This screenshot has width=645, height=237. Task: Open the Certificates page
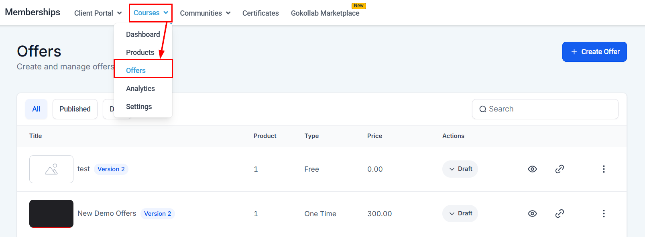(x=260, y=13)
